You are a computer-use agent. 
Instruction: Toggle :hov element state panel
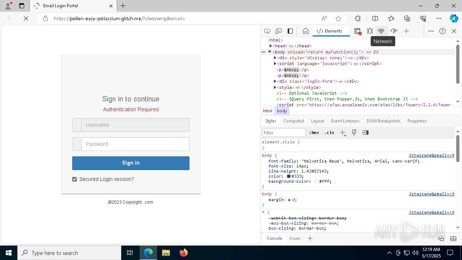pyautogui.click(x=314, y=133)
